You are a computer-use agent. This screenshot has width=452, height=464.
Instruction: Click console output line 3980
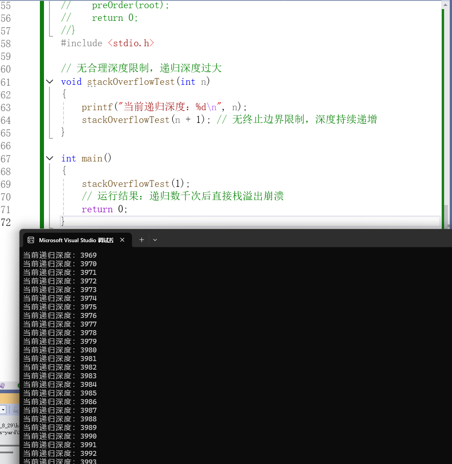[x=60, y=350]
